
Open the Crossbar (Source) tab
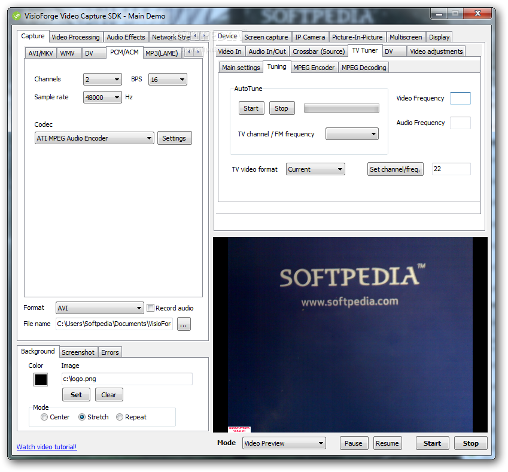point(319,51)
